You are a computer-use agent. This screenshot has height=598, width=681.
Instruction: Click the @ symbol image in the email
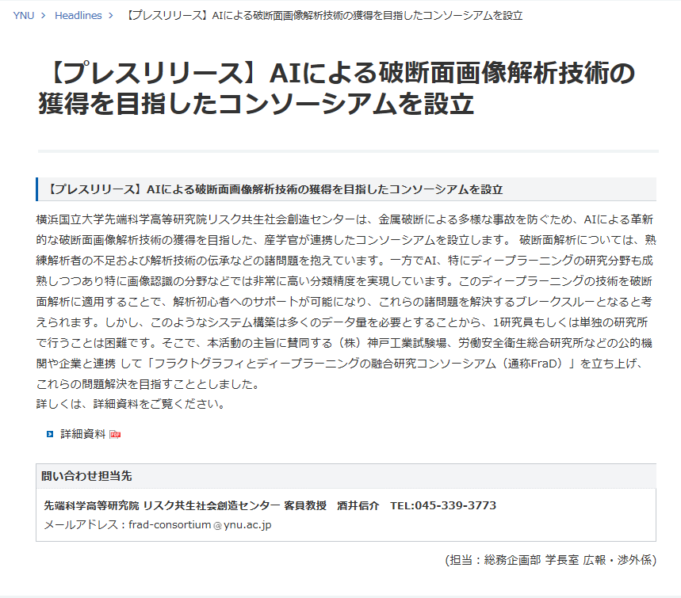[x=217, y=525]
